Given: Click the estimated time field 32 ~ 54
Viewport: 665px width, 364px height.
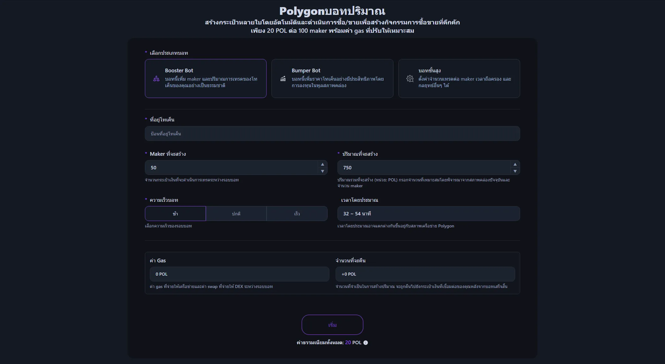Looking at the screenshot, I should tap(428, 214).
